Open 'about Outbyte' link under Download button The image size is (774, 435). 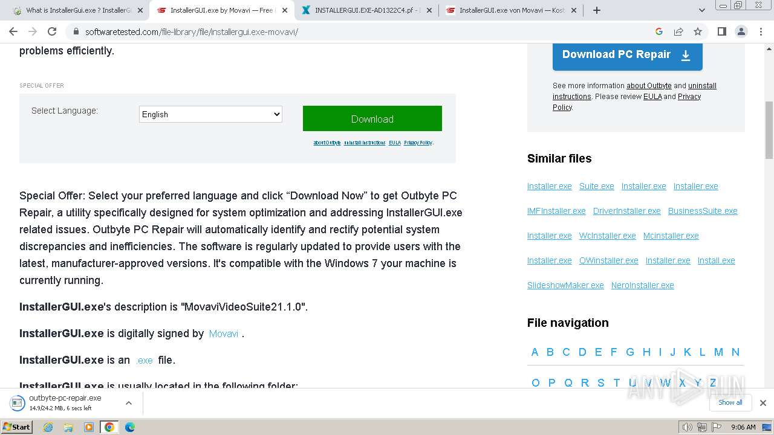pyautogui.click(x=327, y=143)
